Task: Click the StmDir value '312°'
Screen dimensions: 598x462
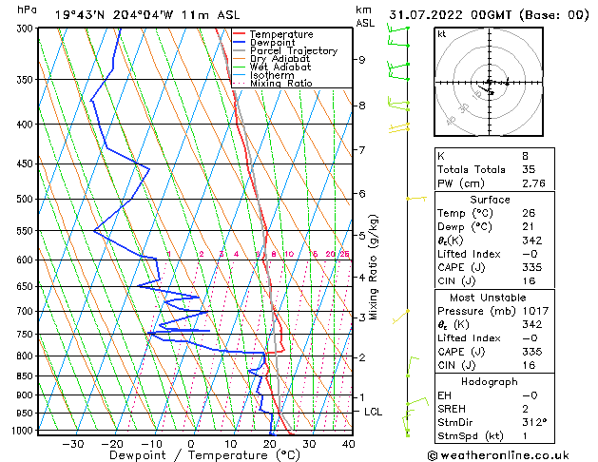Action: pos(534,423)
